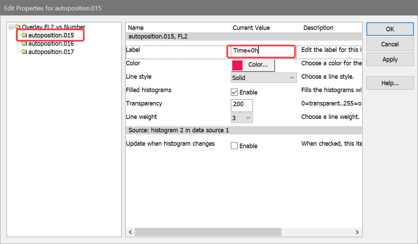This screenshot has width=418, height=244.
Task: Click the Label text field
Action: [261, 51]
